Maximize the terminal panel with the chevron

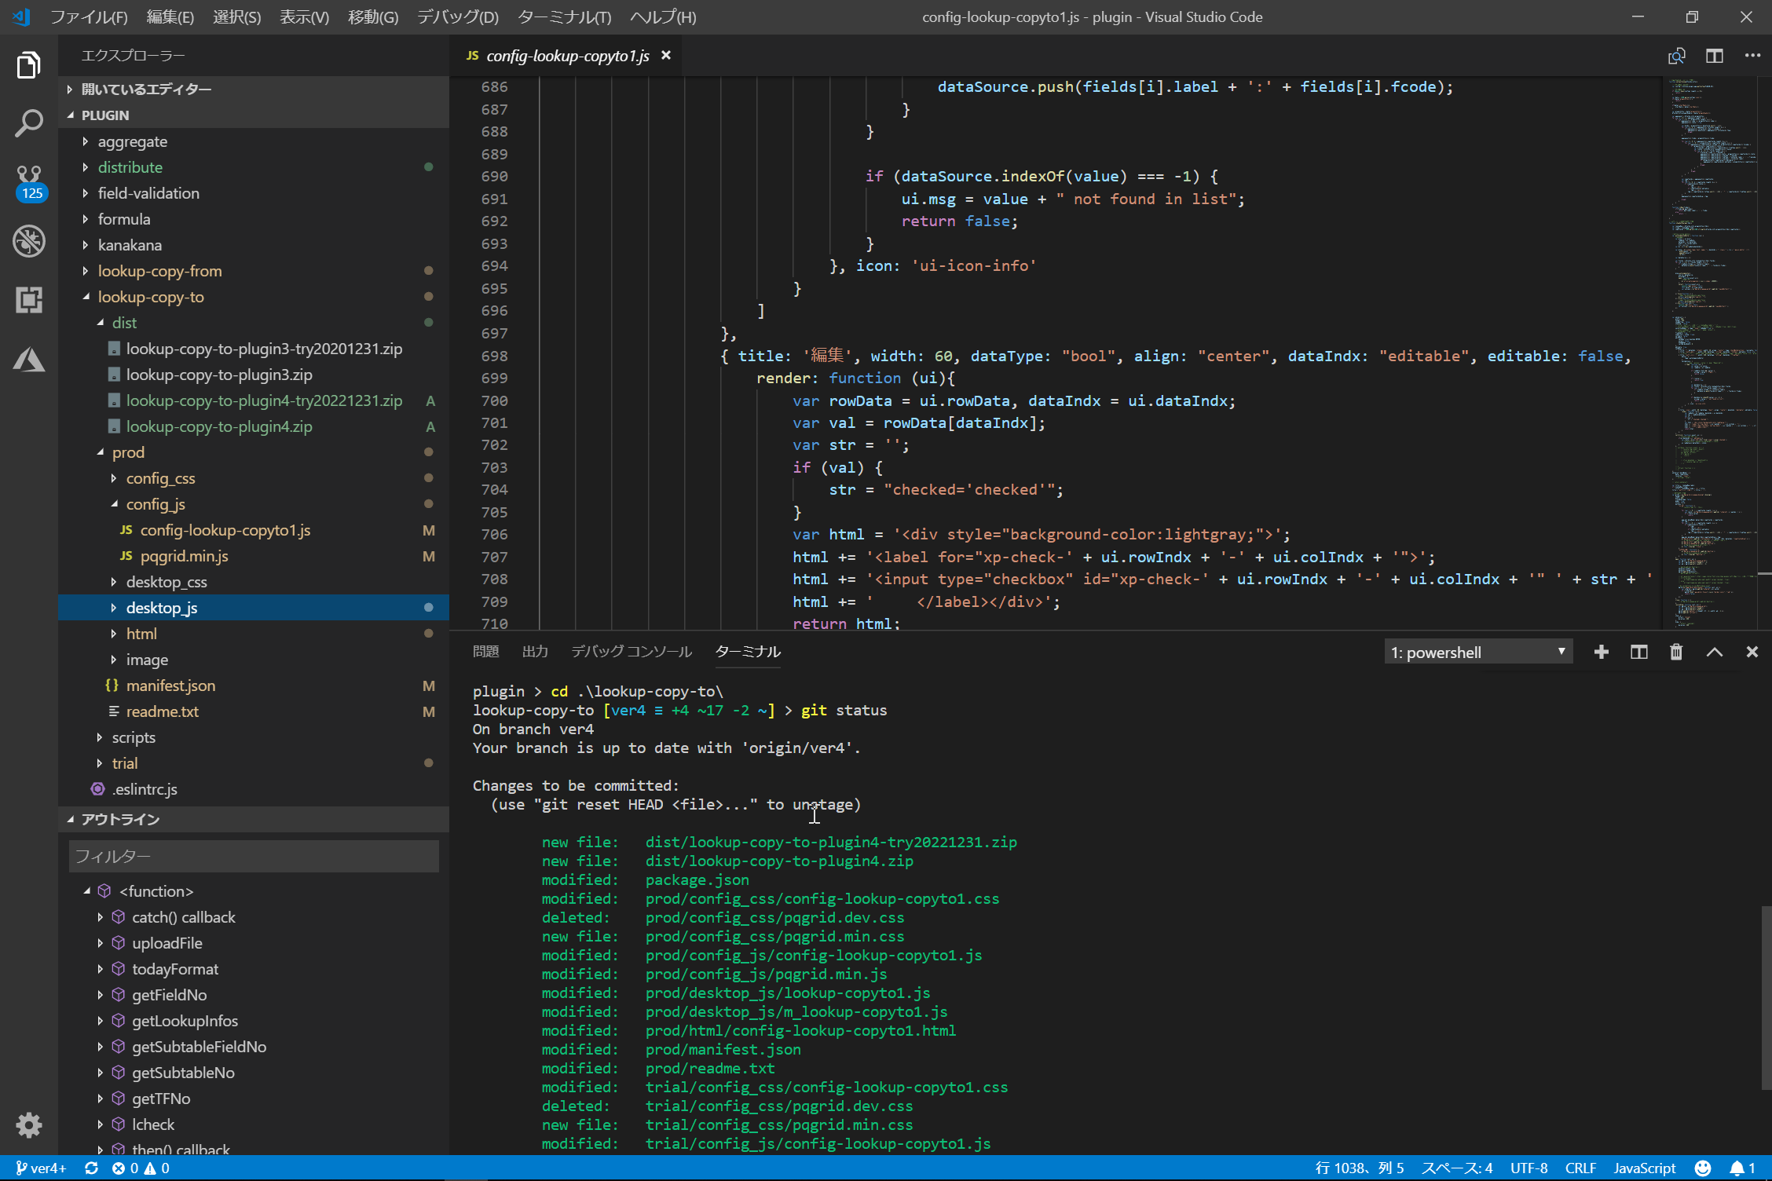pos(1715,651)
